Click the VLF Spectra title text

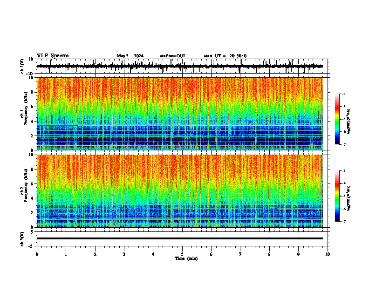pyautogui.click(x=53, y=56)
